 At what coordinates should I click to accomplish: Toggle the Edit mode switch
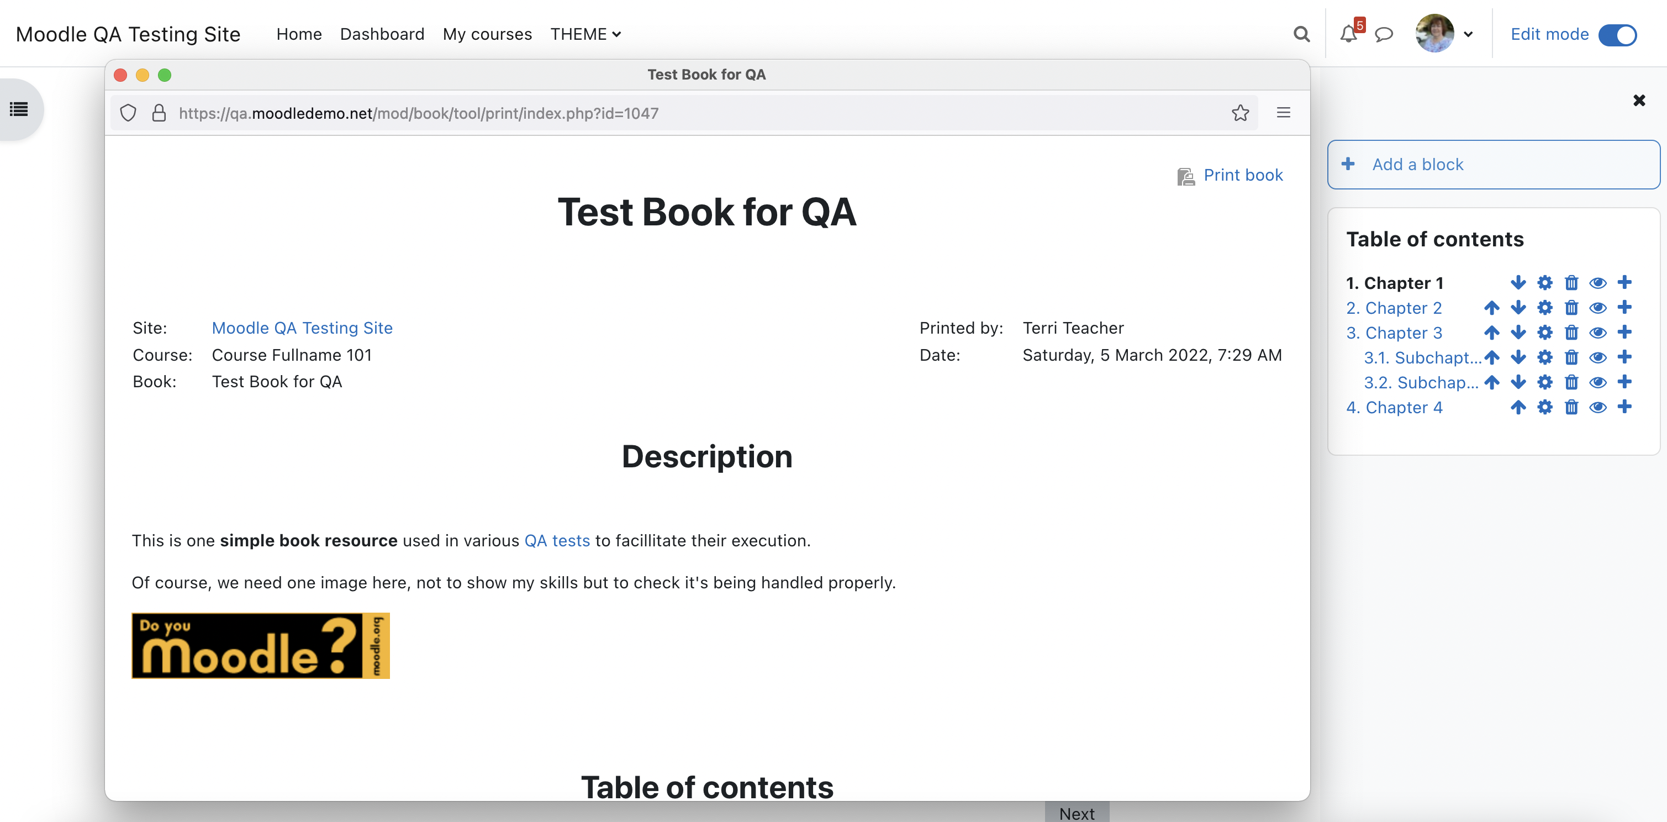point(1617,35)
